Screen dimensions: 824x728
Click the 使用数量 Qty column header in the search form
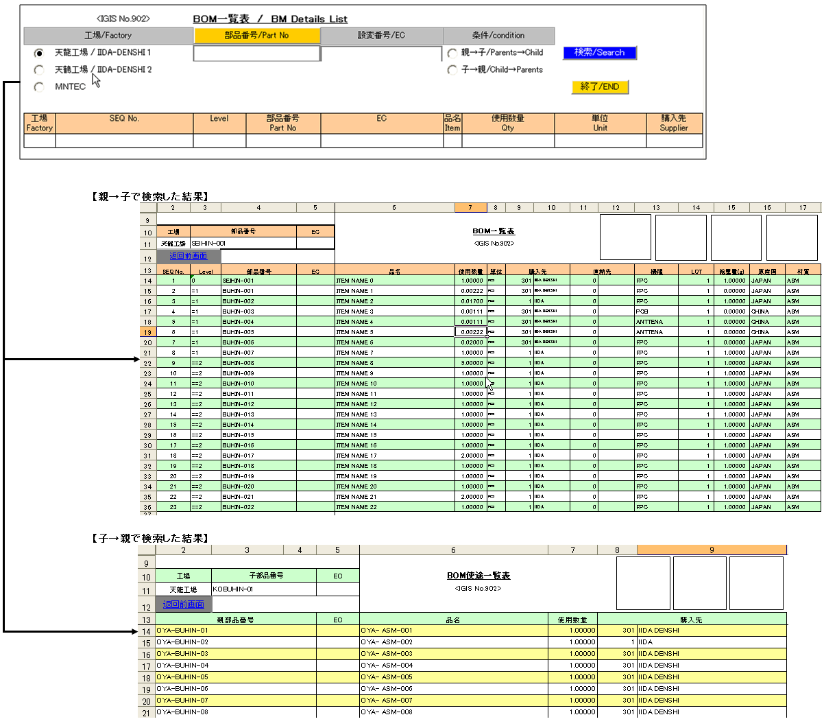(x=508, y=123)
